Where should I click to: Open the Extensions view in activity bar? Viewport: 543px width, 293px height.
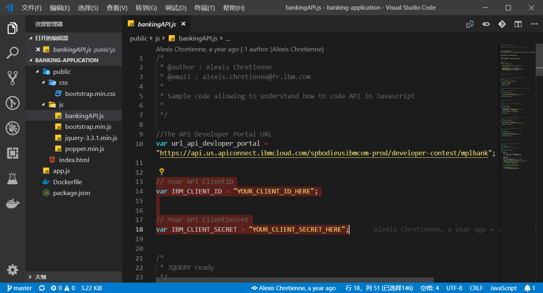[x=12, y=153]
